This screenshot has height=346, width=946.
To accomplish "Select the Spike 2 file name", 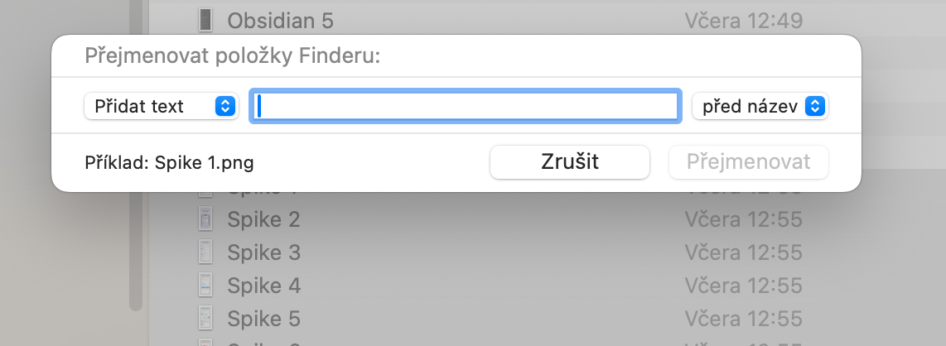I will pyautogui.click(x=263, y=219).
